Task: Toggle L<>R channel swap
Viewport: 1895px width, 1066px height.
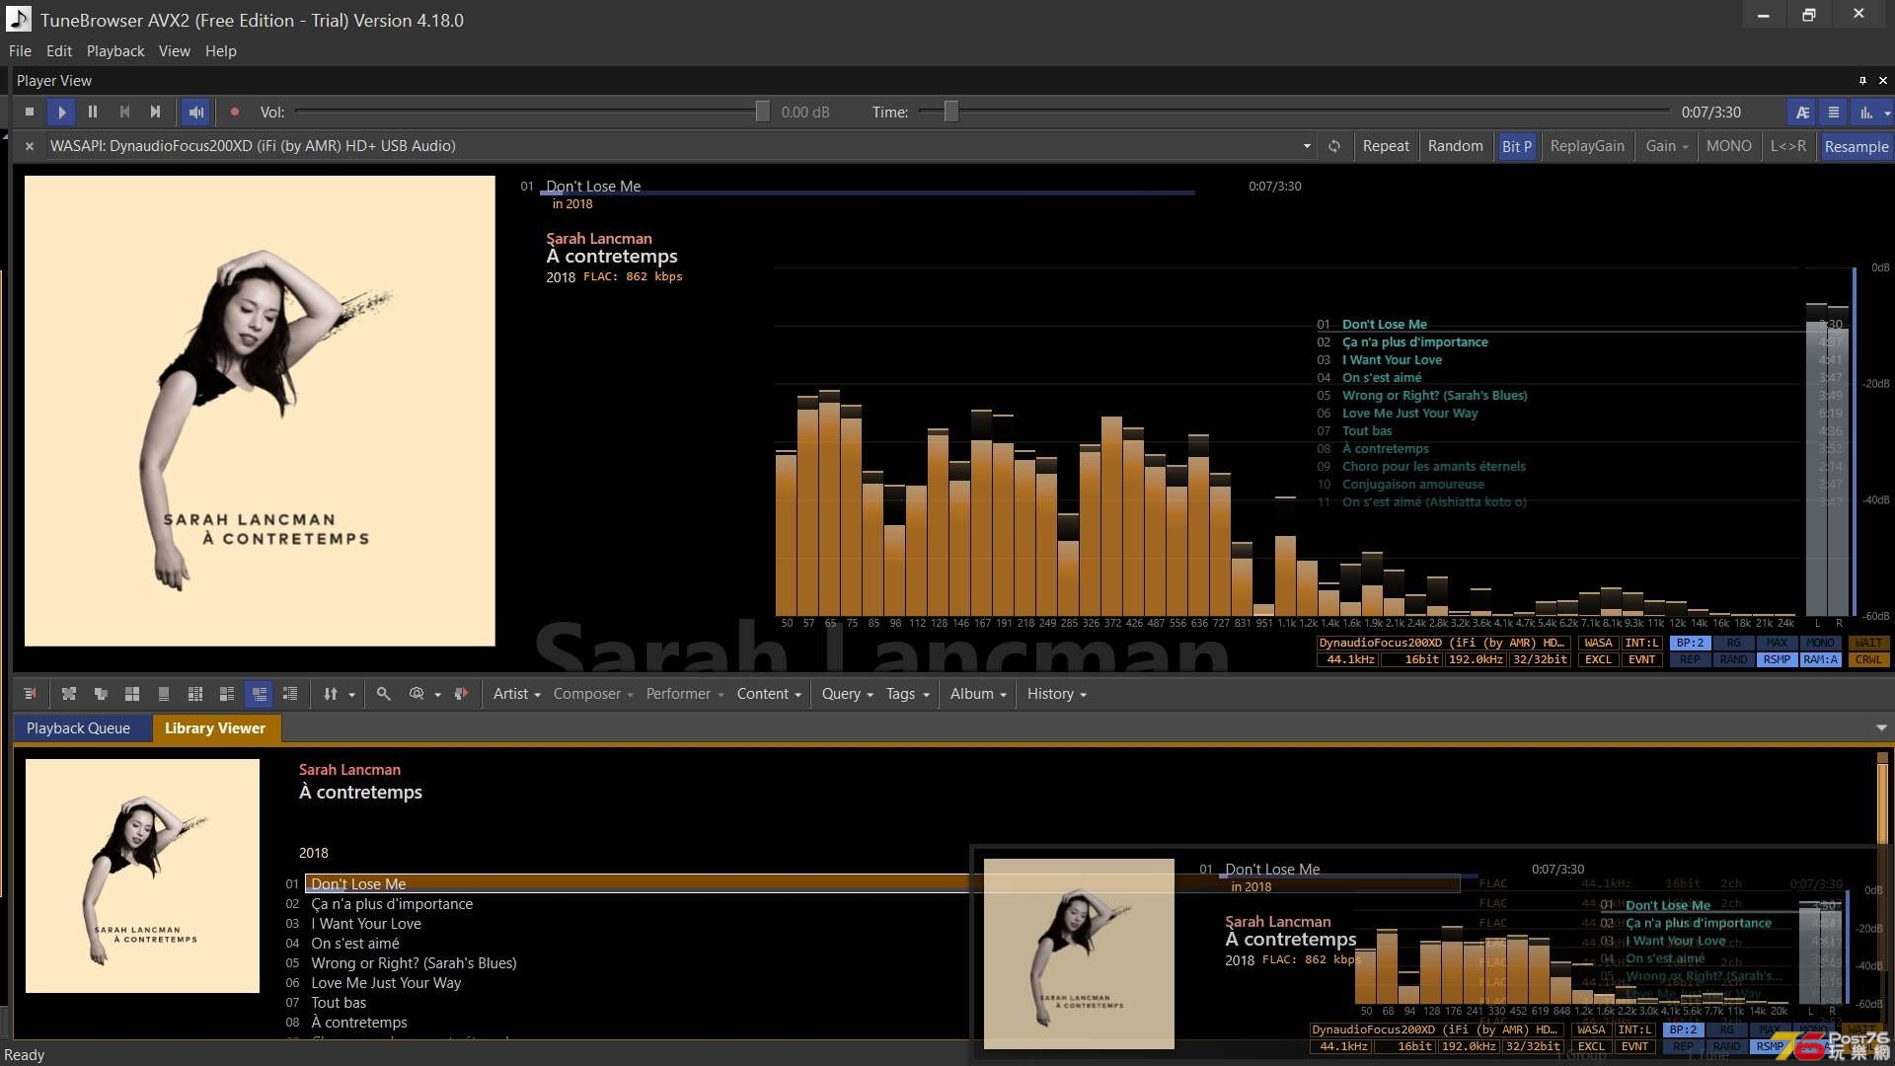Action: (x=1787, y=146)
